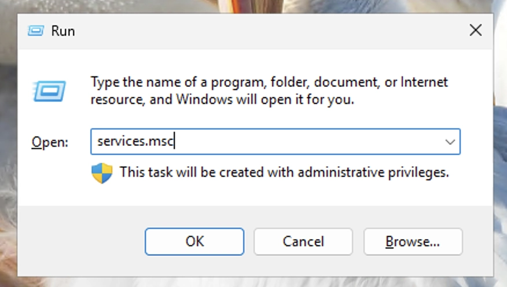Viewport: 507px width, 287px height.
Task: Dismiss the dialog using Cancel
Action: coord(303,241)
